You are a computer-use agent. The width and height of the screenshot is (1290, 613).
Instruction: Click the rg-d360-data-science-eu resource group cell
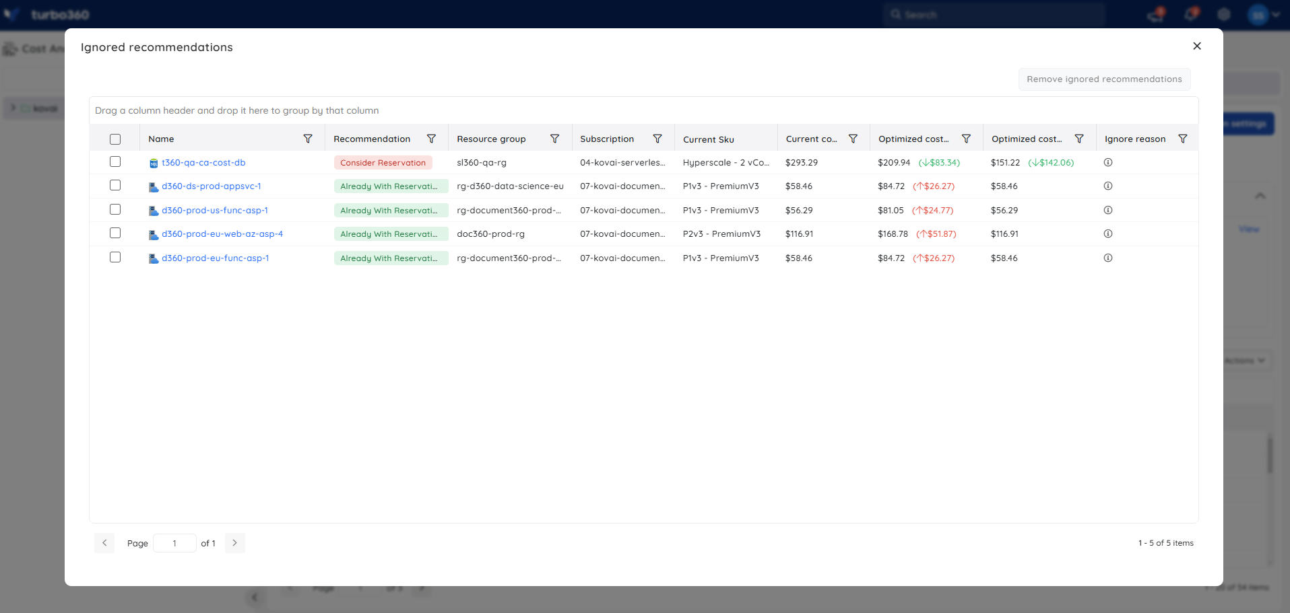[x=510, y=186]
